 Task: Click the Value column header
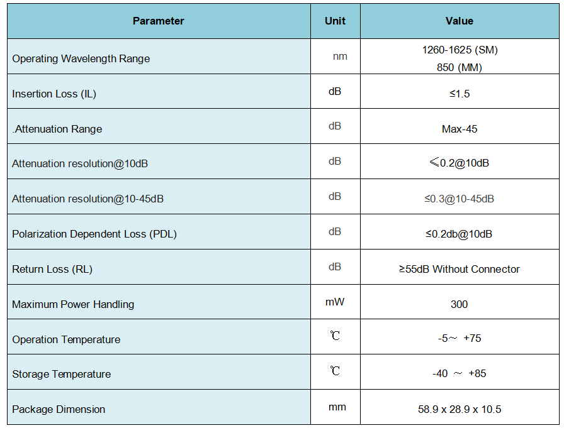[x=459, y=21]
